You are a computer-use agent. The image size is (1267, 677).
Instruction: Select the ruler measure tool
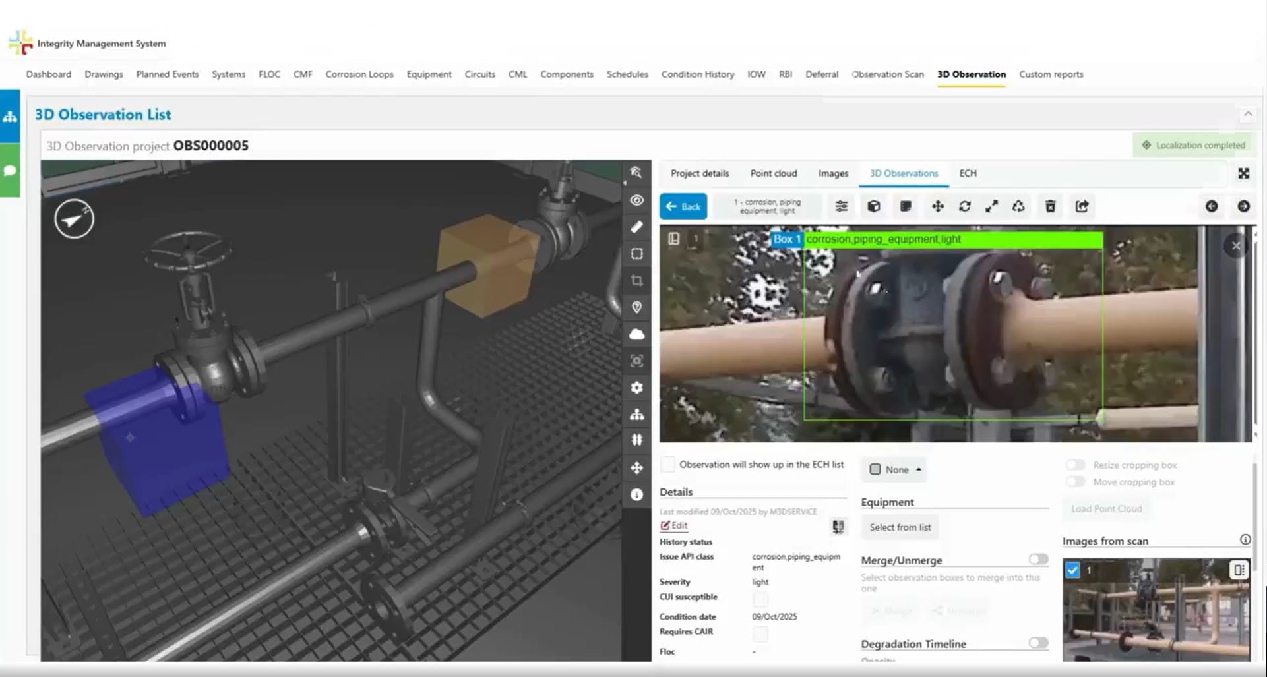[x=636, y=227]
